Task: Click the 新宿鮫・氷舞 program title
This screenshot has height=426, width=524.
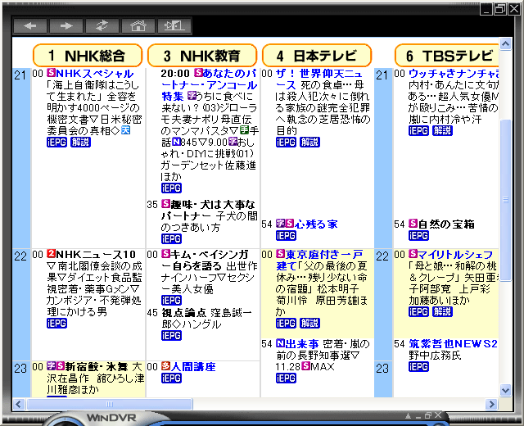Action: coord(97,367)
